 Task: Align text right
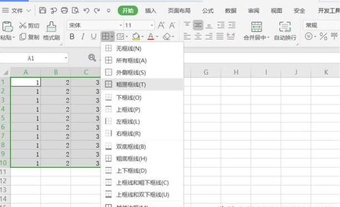[209, 36]
